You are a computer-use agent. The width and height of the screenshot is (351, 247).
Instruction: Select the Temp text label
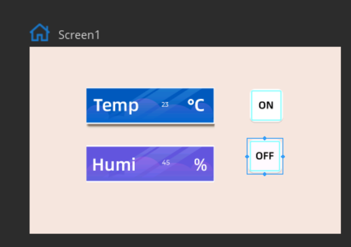tap(116, 105)
